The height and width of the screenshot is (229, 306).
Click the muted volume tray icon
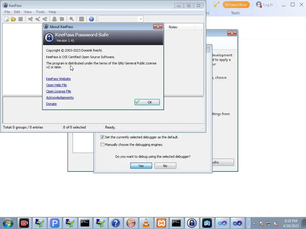coord(276,223)
